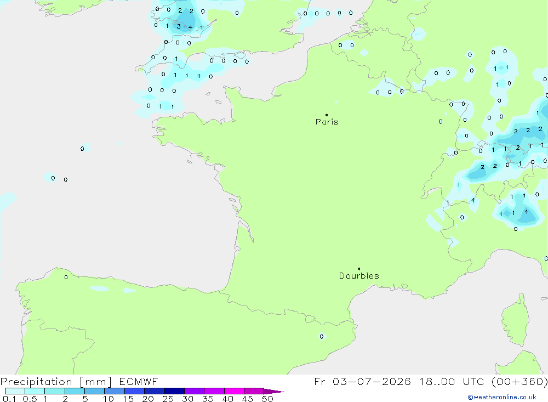548x402 pixels.
Task: Pick the 20–25 mm dark blue legend swatch
Action: click(x=155, y=391)
